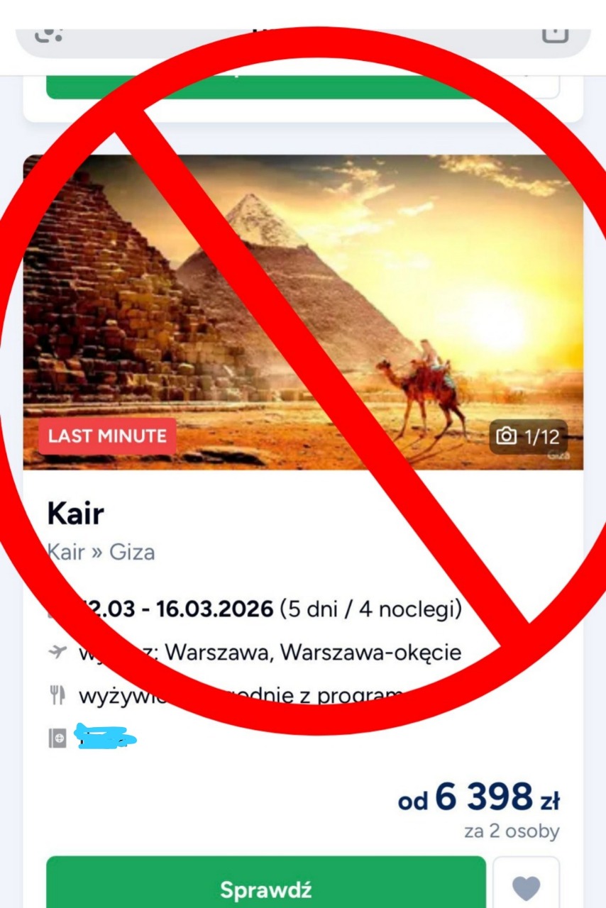Open the photo gallery camera icon
This screenshot has height=908, width=606.
[x=506, y=436]
